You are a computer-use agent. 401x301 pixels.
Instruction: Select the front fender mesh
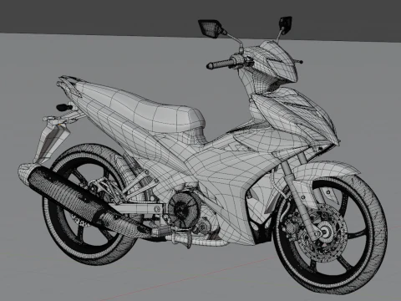tap(326, 174)
